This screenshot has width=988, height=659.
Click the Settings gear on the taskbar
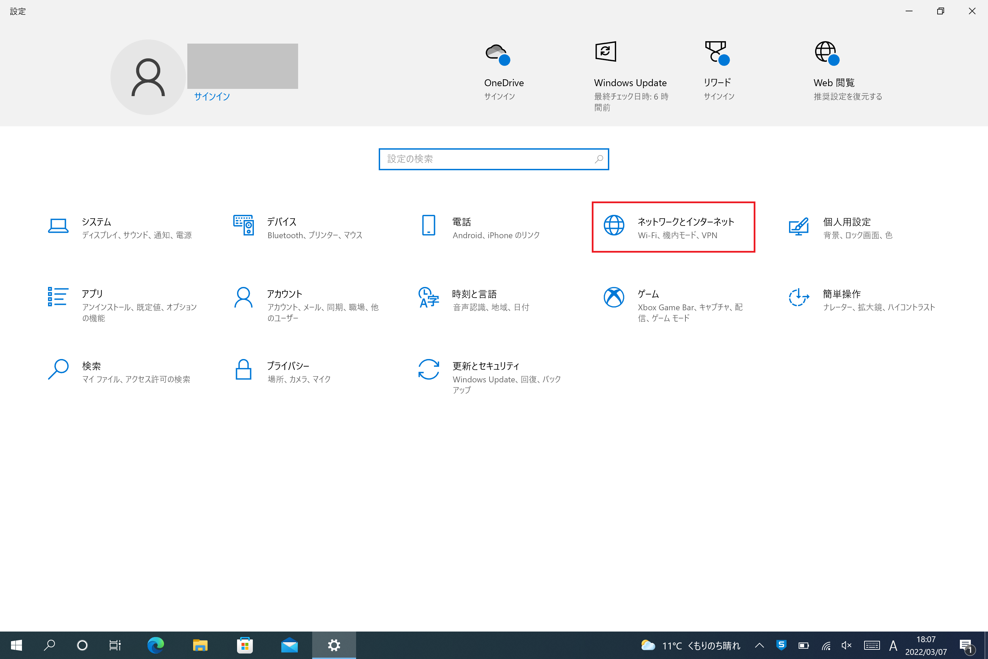pyautogui.click(x=334, y=645)
